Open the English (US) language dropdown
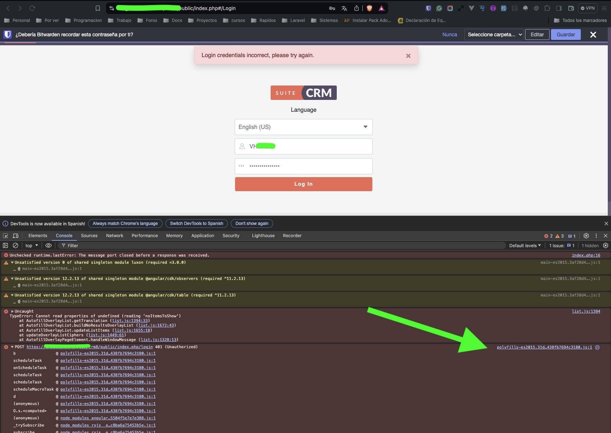The image size is (611, 433). click(x=303, y=127)
